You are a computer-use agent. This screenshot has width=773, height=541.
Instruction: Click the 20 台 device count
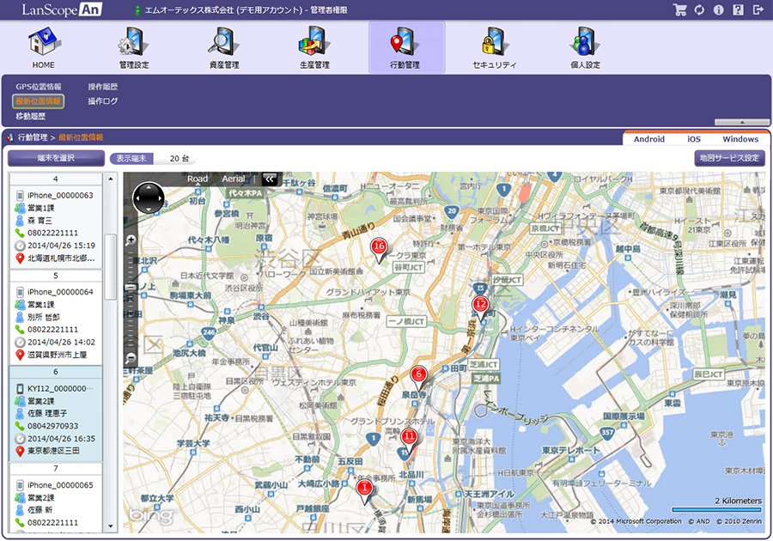[180, 158]
